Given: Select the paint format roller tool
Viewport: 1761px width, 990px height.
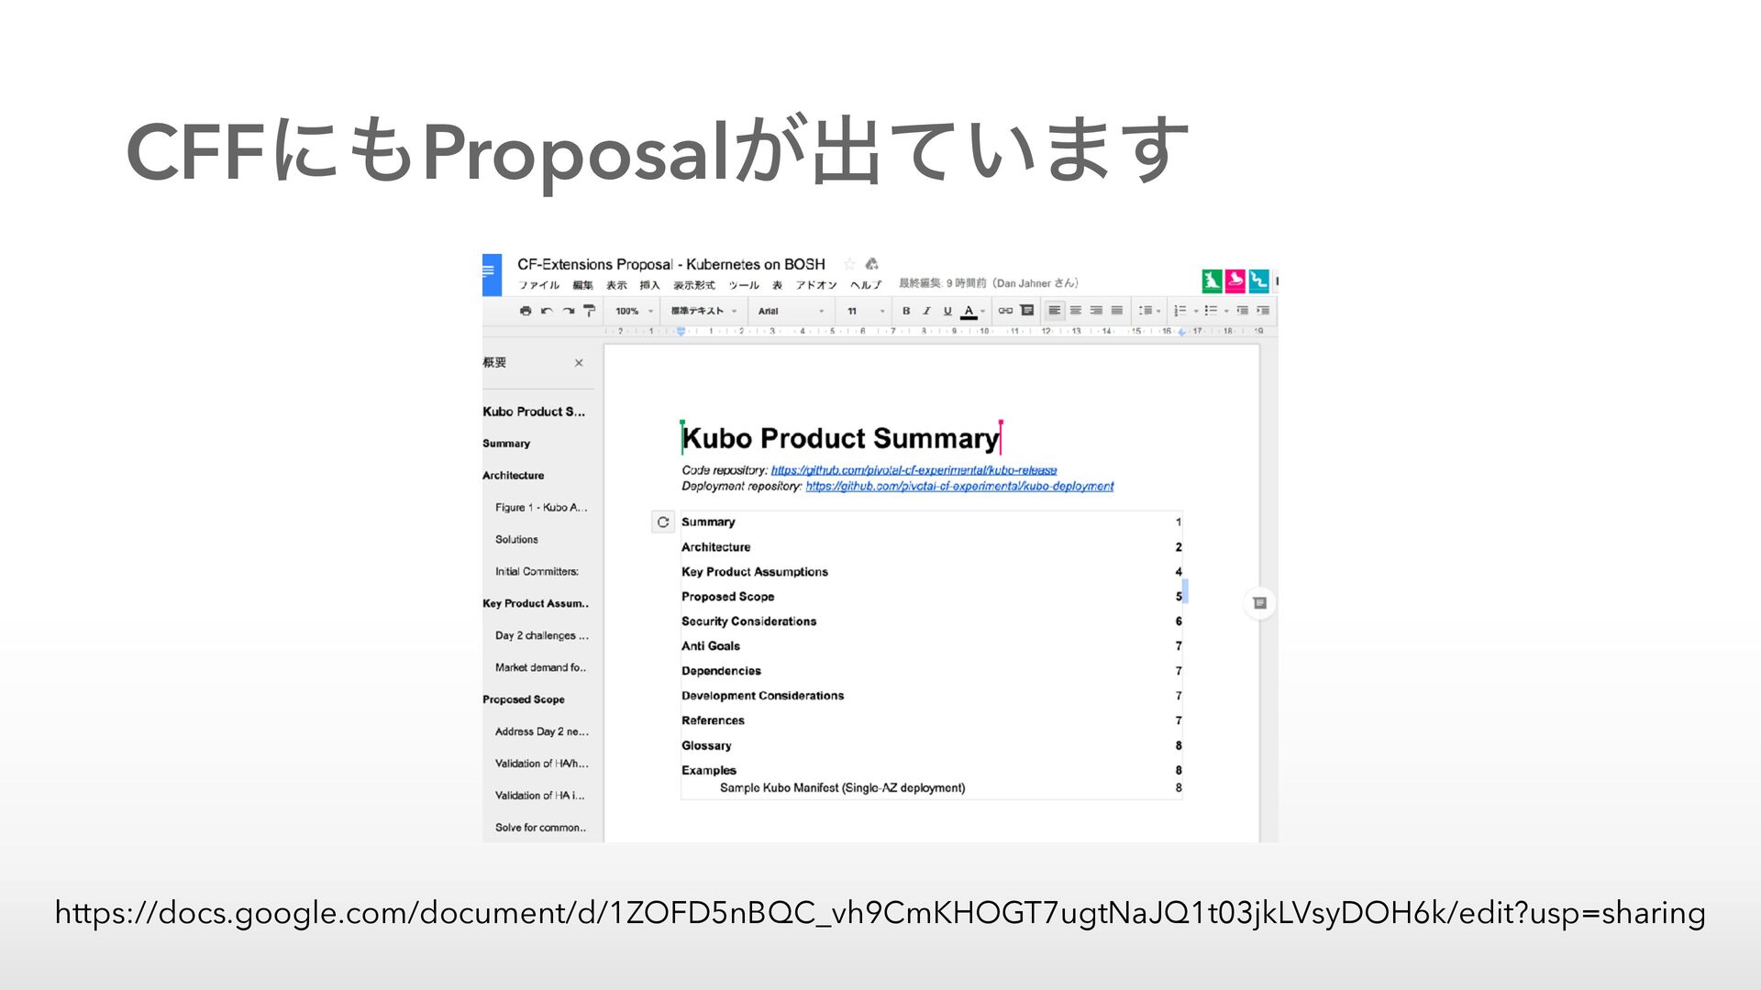Looking at the screenshot, I should 590,311.
